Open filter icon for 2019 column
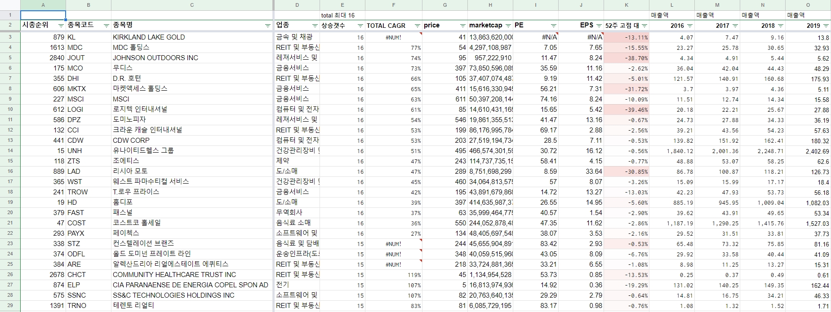The image size is (831, 312). point(826,26)
